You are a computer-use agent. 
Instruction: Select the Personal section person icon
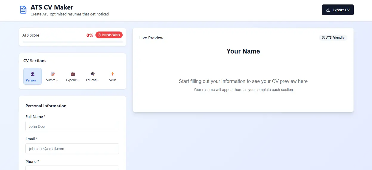click(33, 74)
